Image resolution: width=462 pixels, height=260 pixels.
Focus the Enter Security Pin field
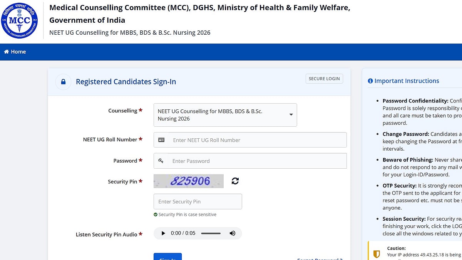point(198,201)
